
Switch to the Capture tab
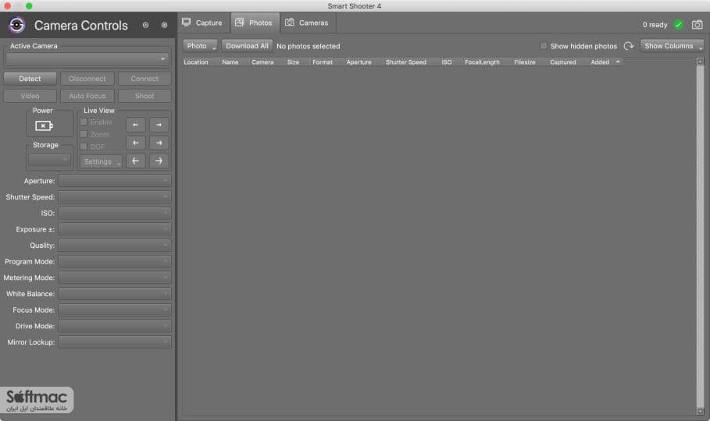[x=202, y=23]
